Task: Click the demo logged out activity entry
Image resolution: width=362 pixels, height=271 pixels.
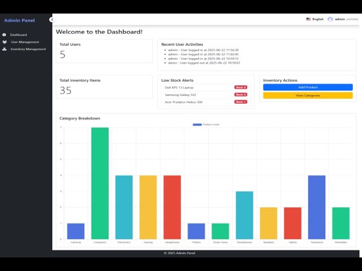Action: 204,63
